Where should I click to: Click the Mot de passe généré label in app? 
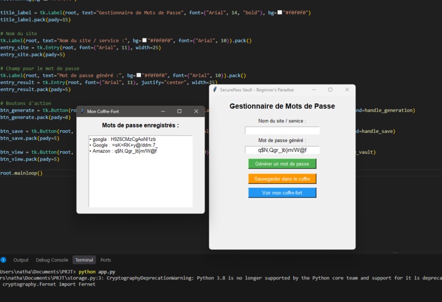(x=282, y=140)
